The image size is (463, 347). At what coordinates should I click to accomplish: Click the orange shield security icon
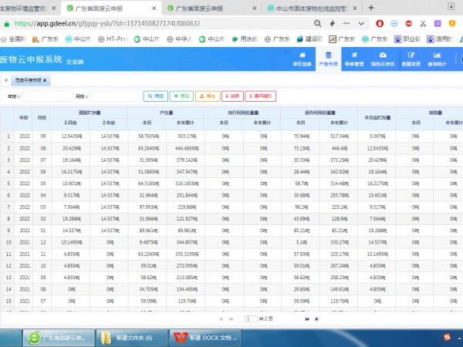452,23
